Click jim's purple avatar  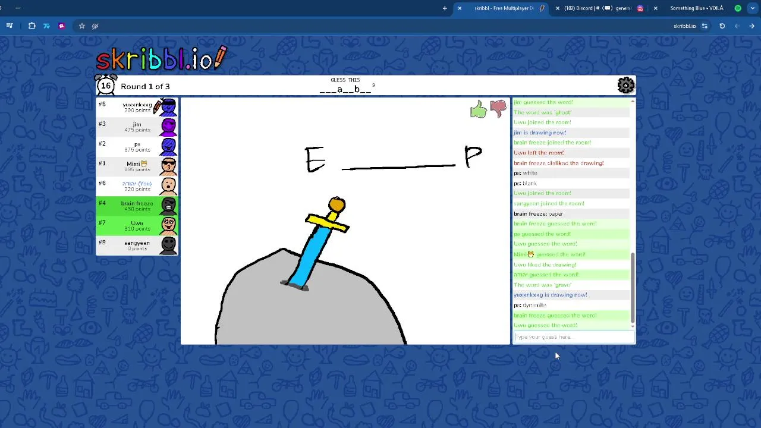[x=168, y=127]
